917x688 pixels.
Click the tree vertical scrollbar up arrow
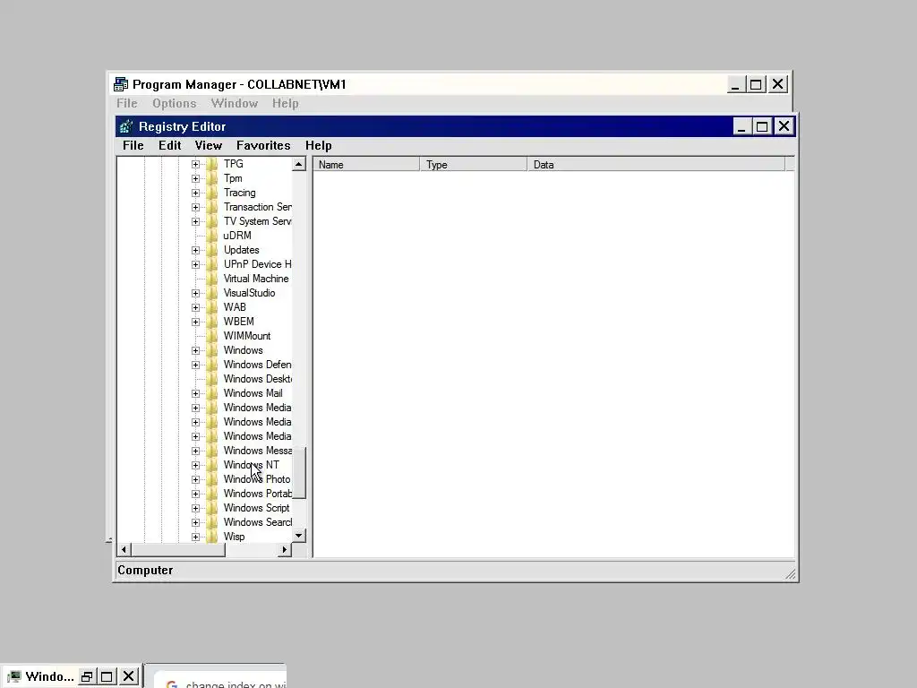point(299,165)
